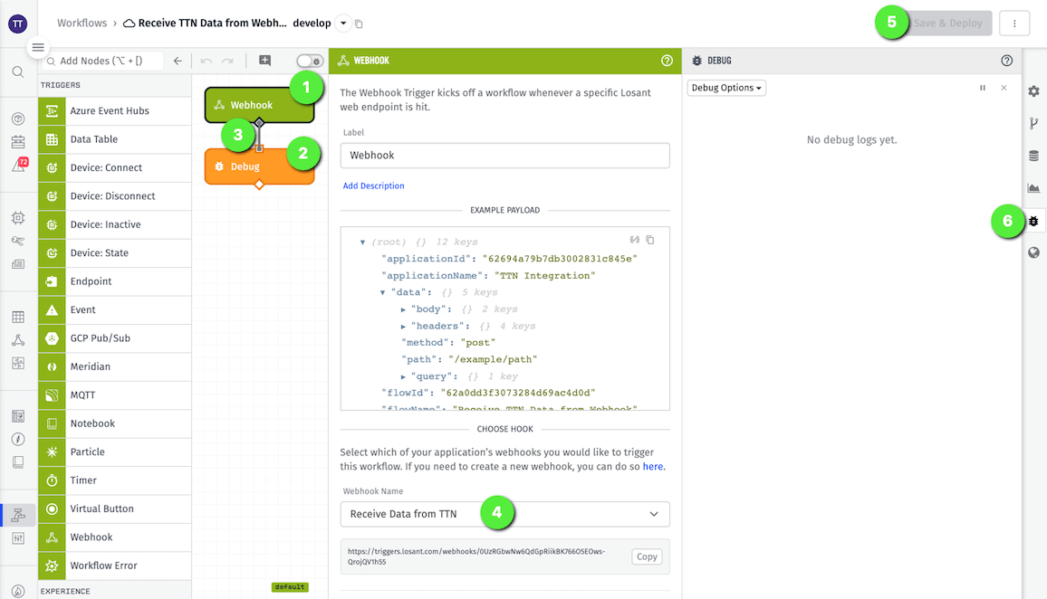Click the Save & Deploy button
This screenshot has height=599, width=1047.
947,23
